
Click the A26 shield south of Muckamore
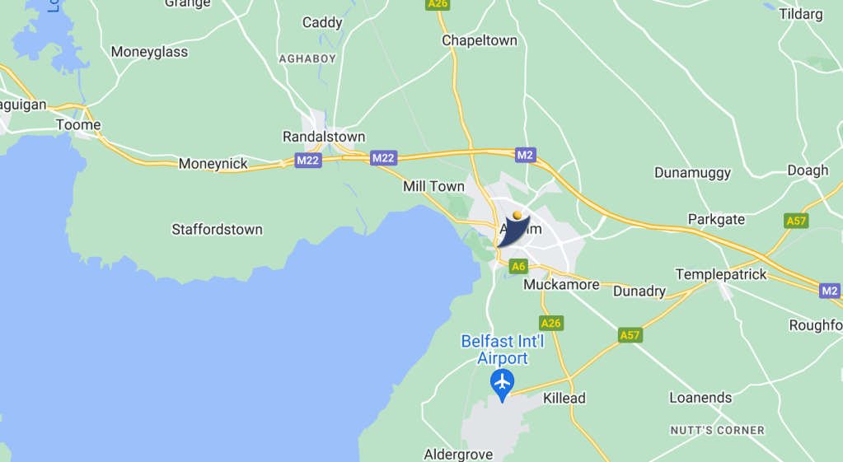pos(551,323)
